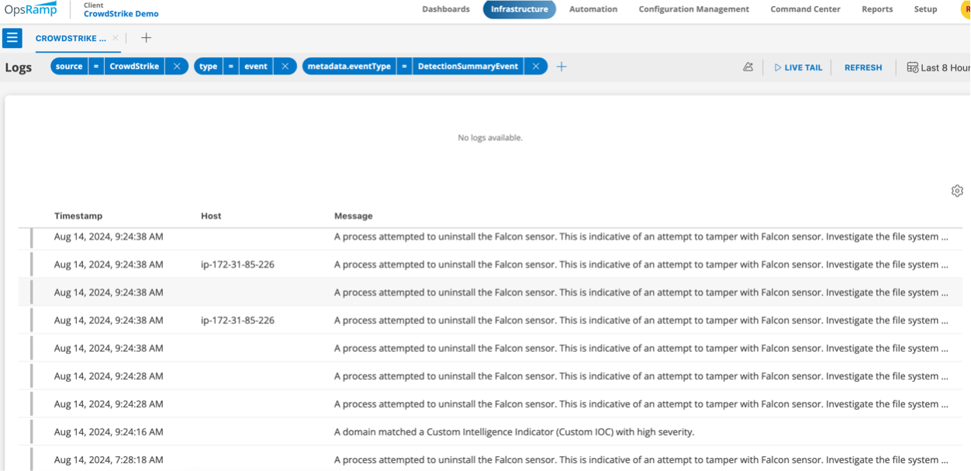Viewport: 971px width, 471px height.
Task: Add a new query tab
Action: click(146, 38)
